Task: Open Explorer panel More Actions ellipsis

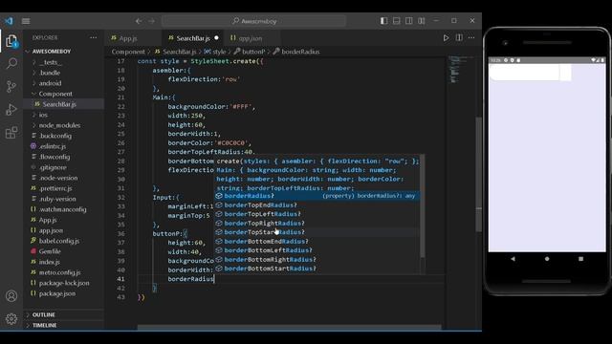Action: click(94, 37)
